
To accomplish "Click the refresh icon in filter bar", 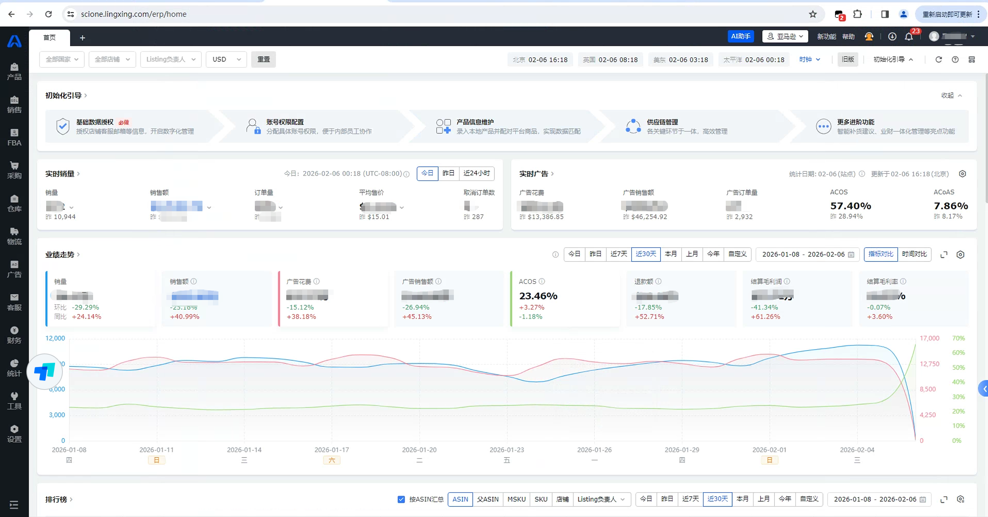I will 938,60.
